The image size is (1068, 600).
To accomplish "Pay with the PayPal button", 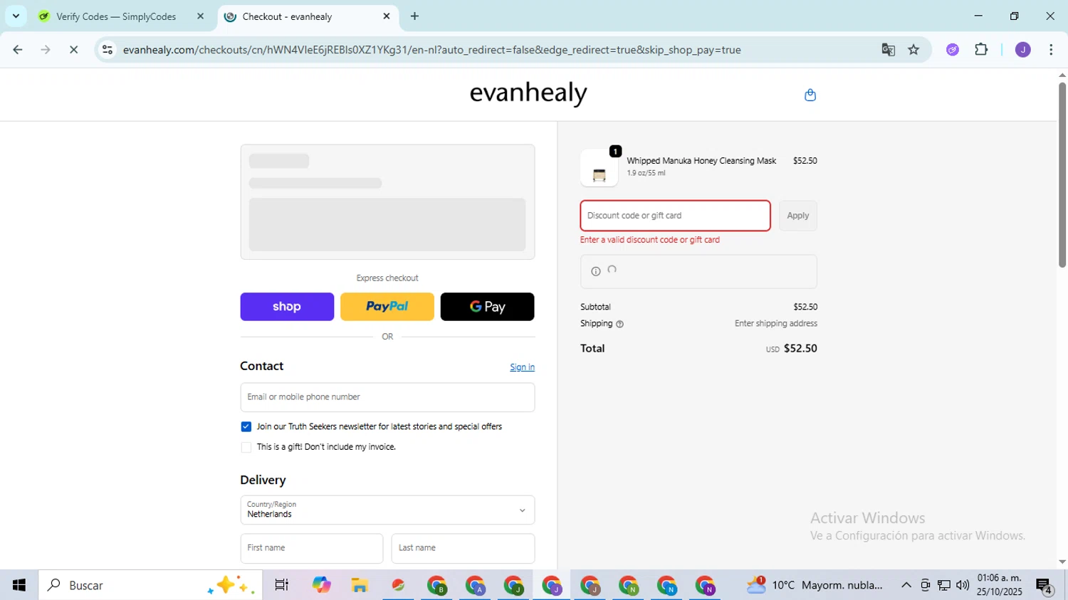I will pyautogui.click(x=387, y=307).
